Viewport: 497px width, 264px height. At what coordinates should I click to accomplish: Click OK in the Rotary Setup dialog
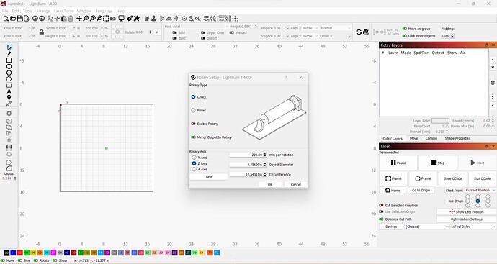269,185
